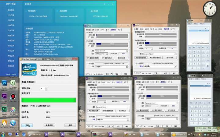Open the taskbar date and time
The width and height of the screenshot is (220, 137).
214,135
